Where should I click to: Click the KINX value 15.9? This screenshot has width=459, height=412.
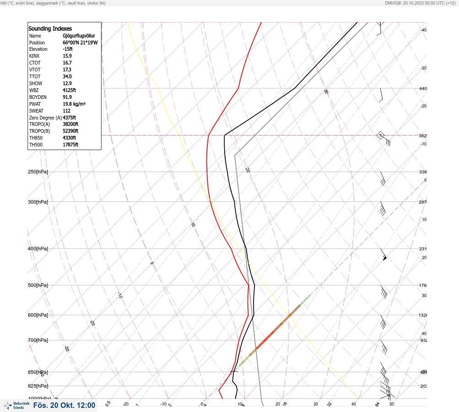tap(67, 56)
